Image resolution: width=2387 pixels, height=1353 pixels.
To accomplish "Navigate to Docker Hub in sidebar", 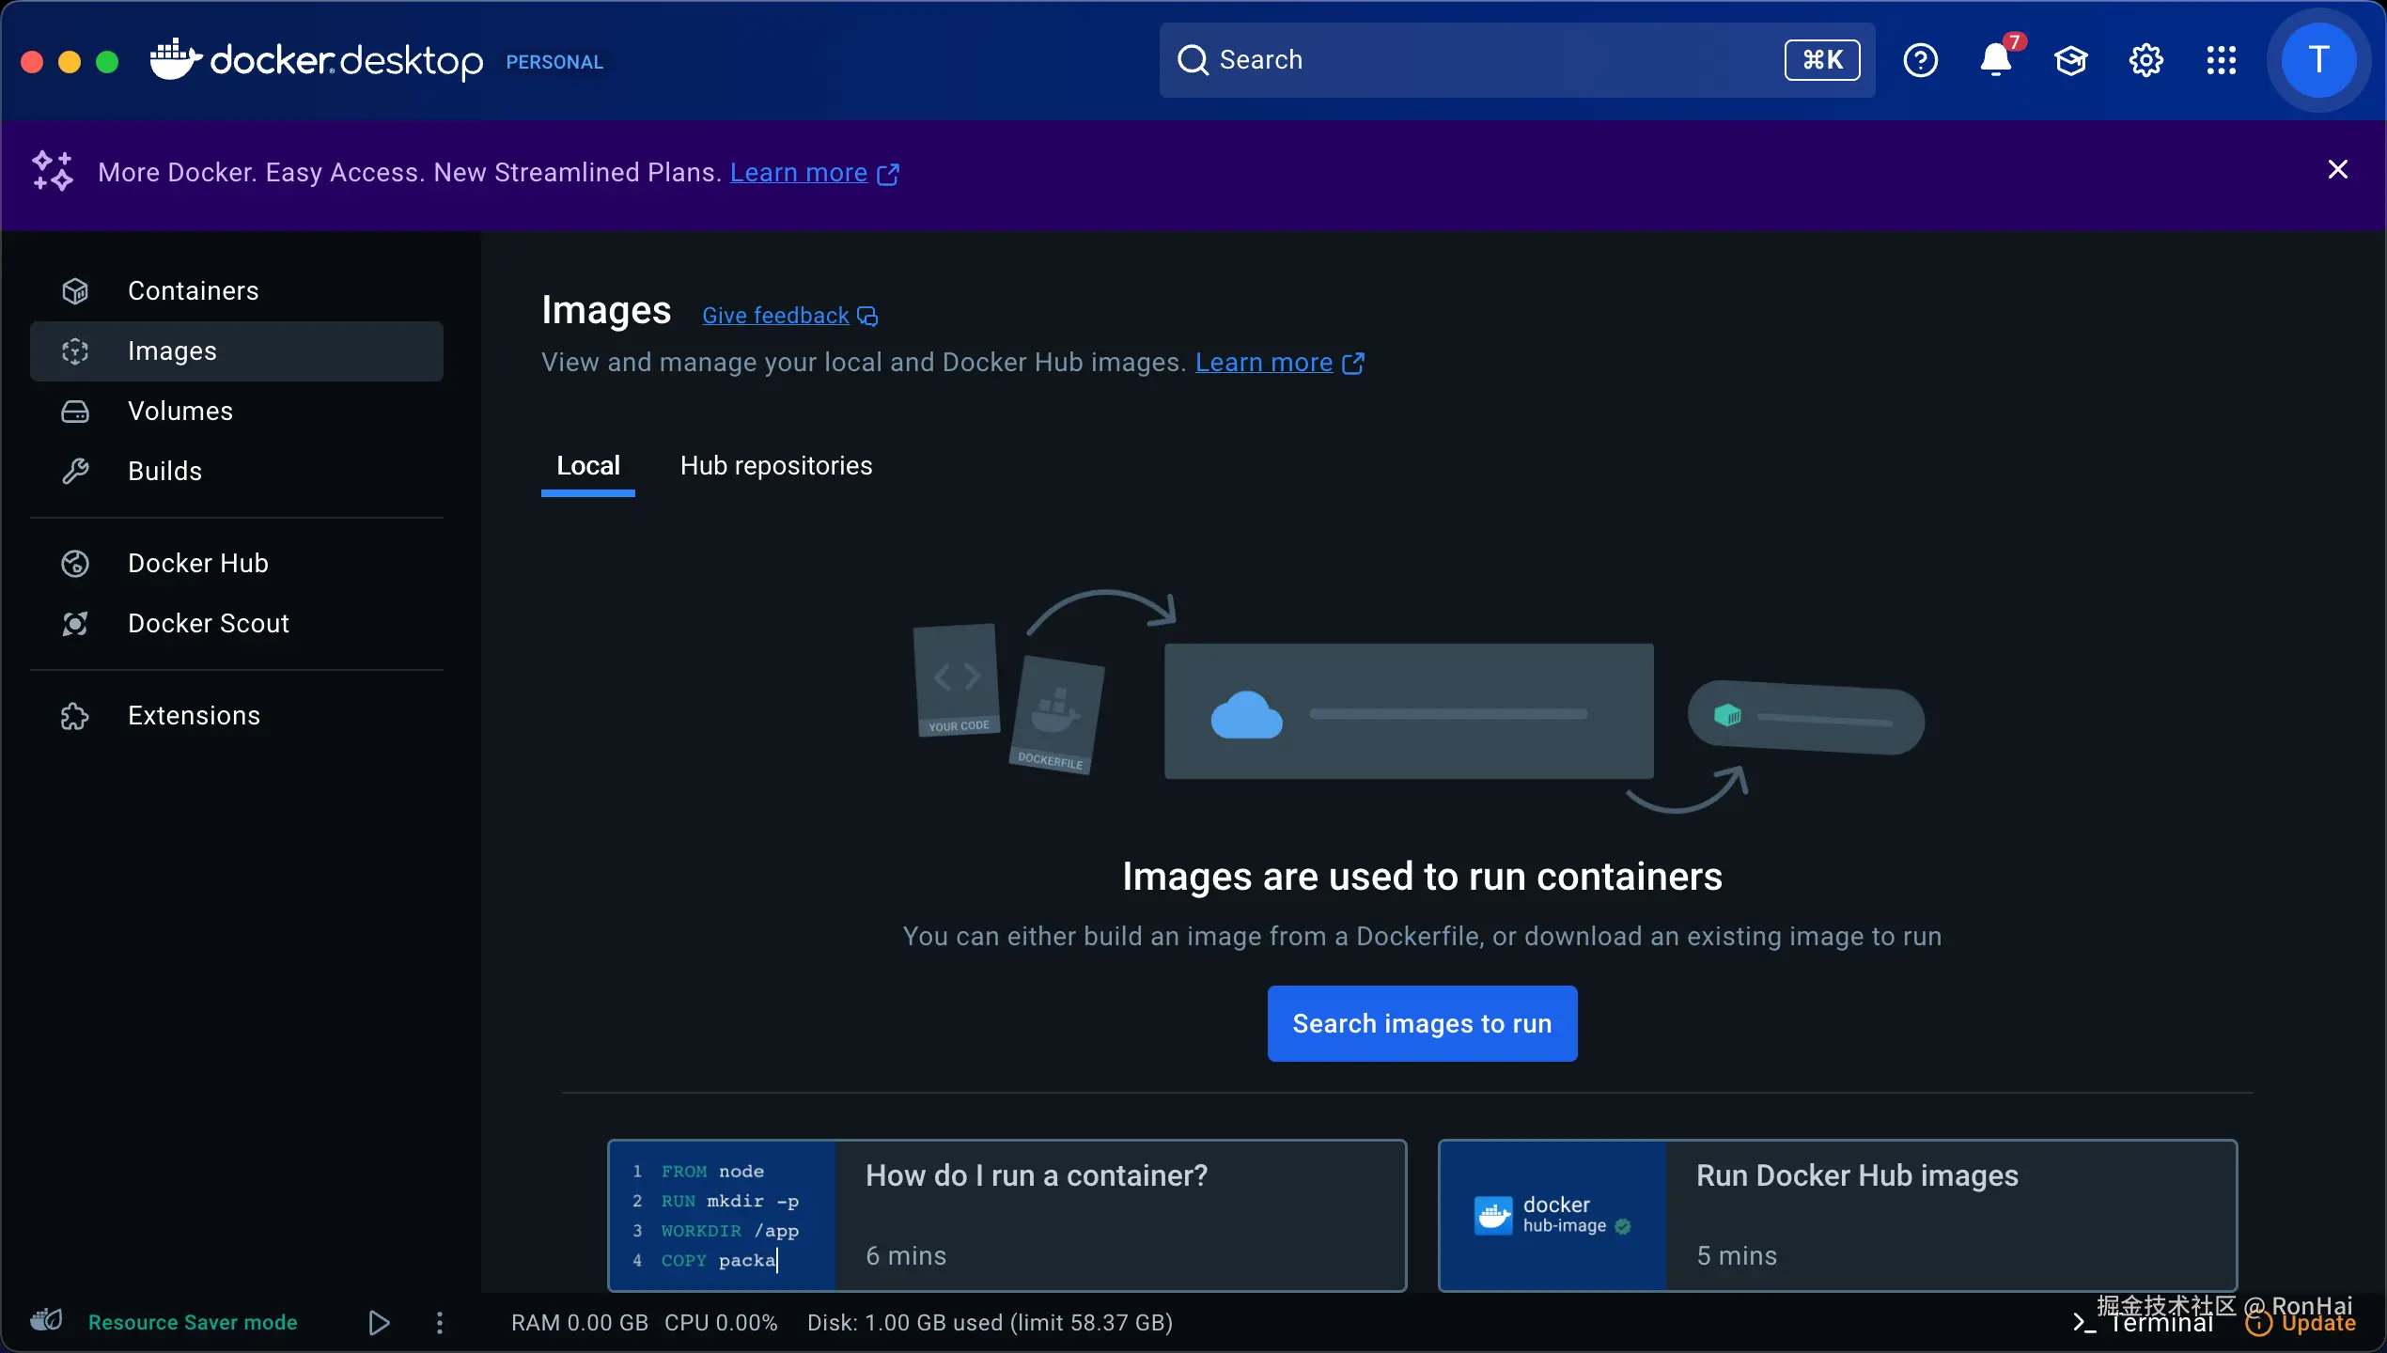I will 237,564.
